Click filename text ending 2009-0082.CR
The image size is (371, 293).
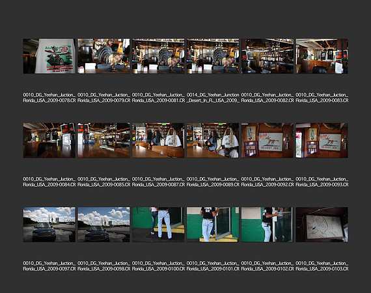(268, 98)
